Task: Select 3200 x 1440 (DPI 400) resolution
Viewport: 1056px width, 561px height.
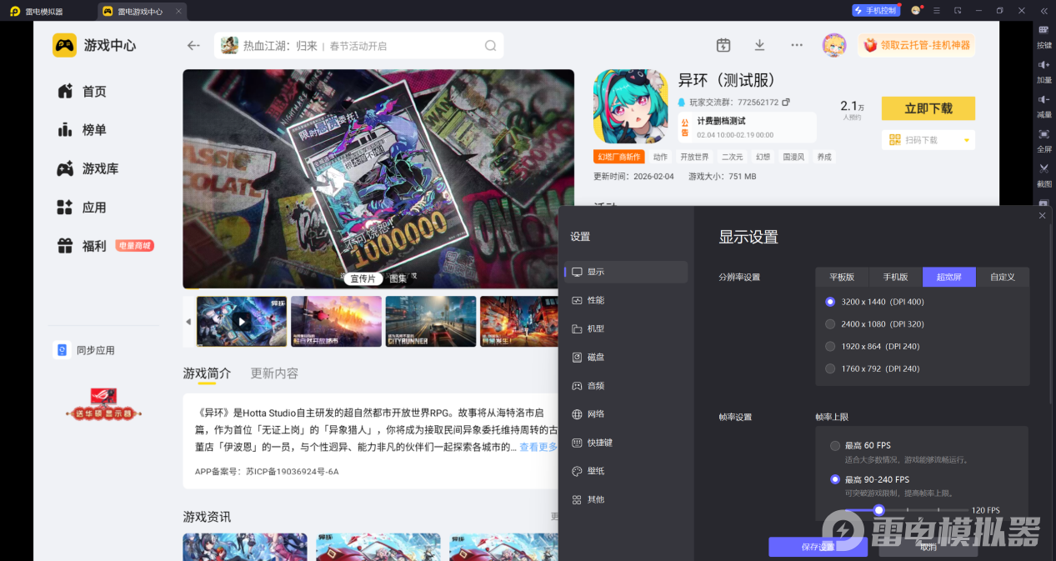Action: 830,302
